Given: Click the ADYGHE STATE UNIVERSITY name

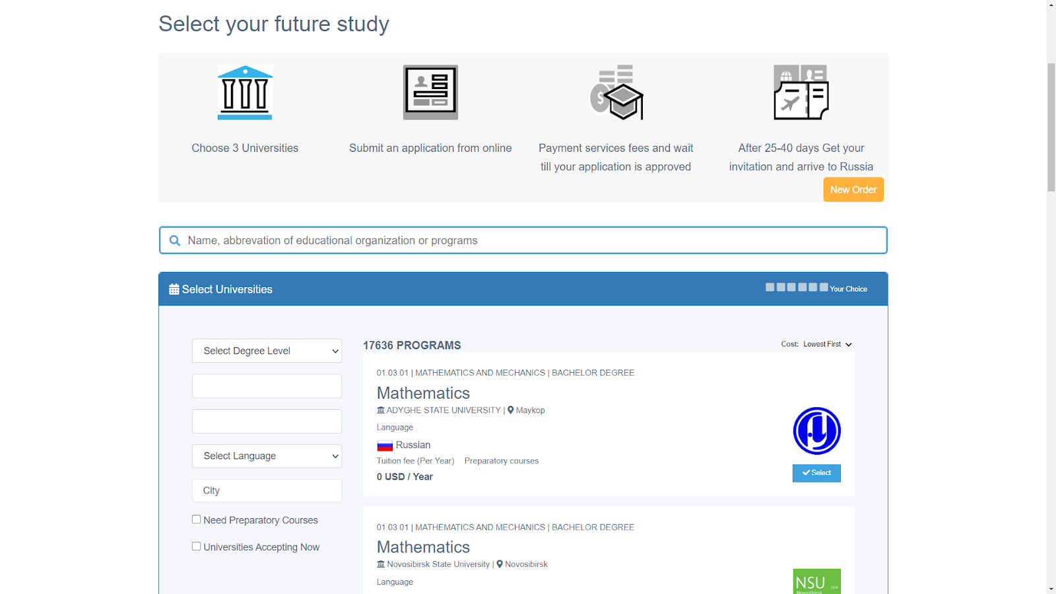Looking at the screenshot, I should pyautogui.click(x=444, y=411).
